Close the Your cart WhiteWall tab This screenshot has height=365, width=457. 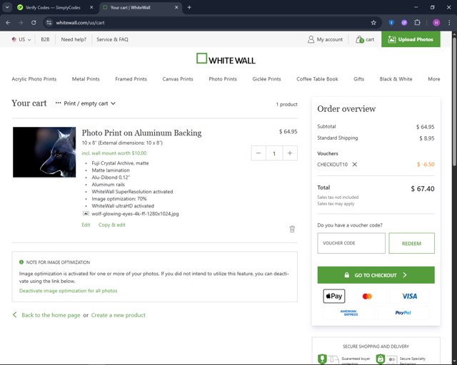pyautogui.click(x=176, y=8)
